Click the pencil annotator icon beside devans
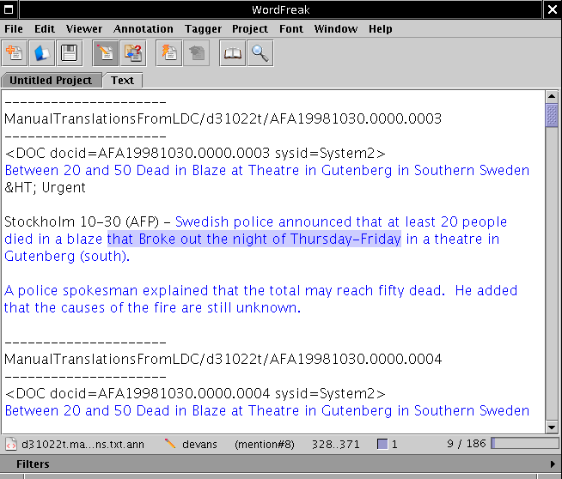This screenshot has height=479, width=562. point(170,444)
